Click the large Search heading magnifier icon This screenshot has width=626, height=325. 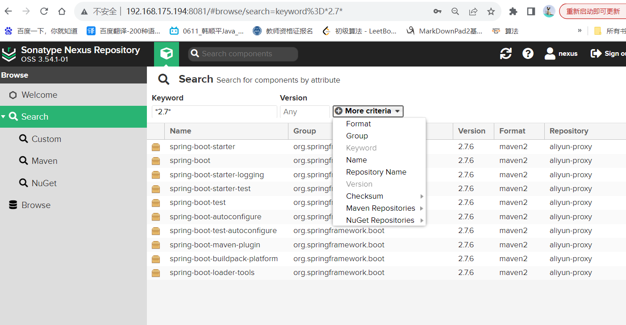[x=164, y=79]
